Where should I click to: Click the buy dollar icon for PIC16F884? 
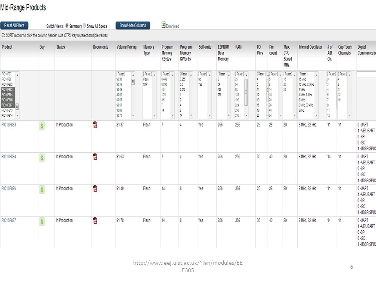pyautogui.click(x=42, y=158)
